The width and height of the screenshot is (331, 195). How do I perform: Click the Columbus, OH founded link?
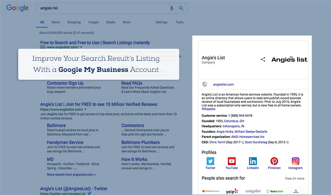[x=234, y=121]
